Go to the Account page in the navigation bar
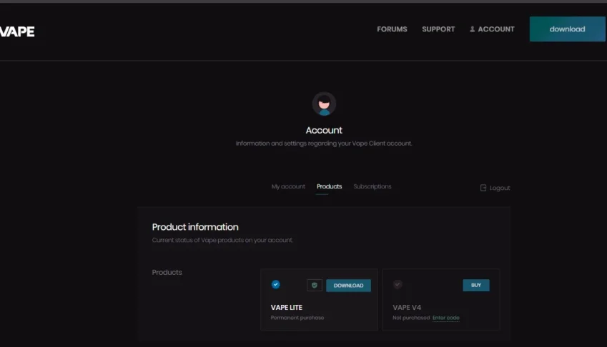This screenshot has width=607, height=347. [496, 29]
